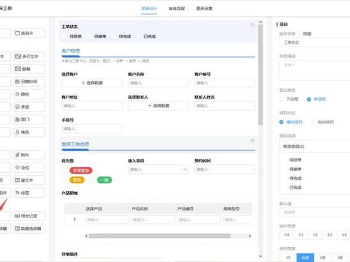The height and width of the screenshot is (262, 350).
Task: Click the form scrollbar down arrow
Action: [260, 256]
